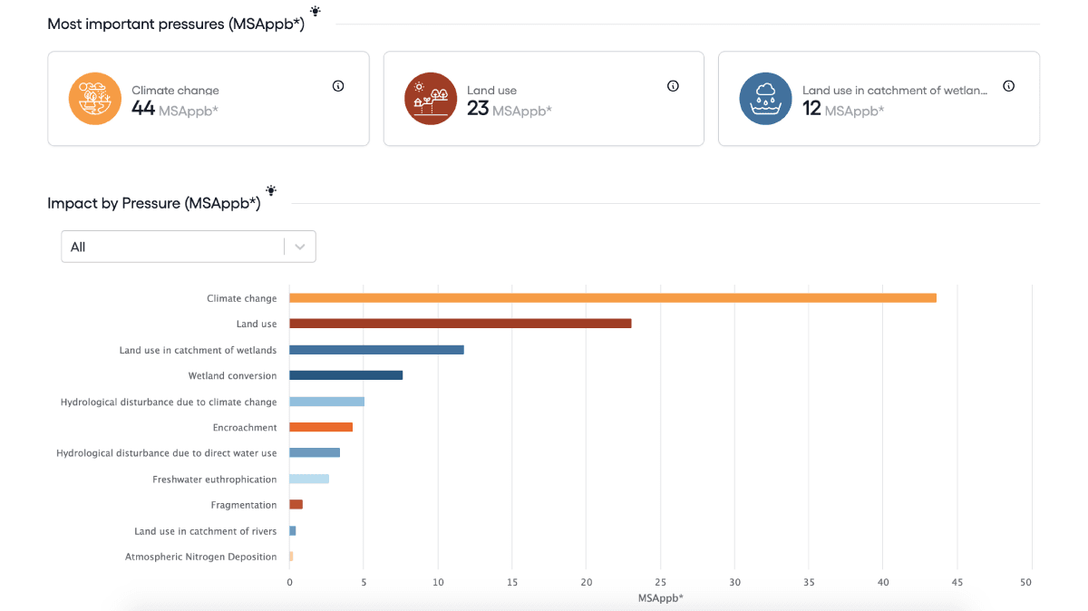This screenshot has width=1088, height=611.
Task: Click the Climate change orange bar
Action: pos(612,297)
